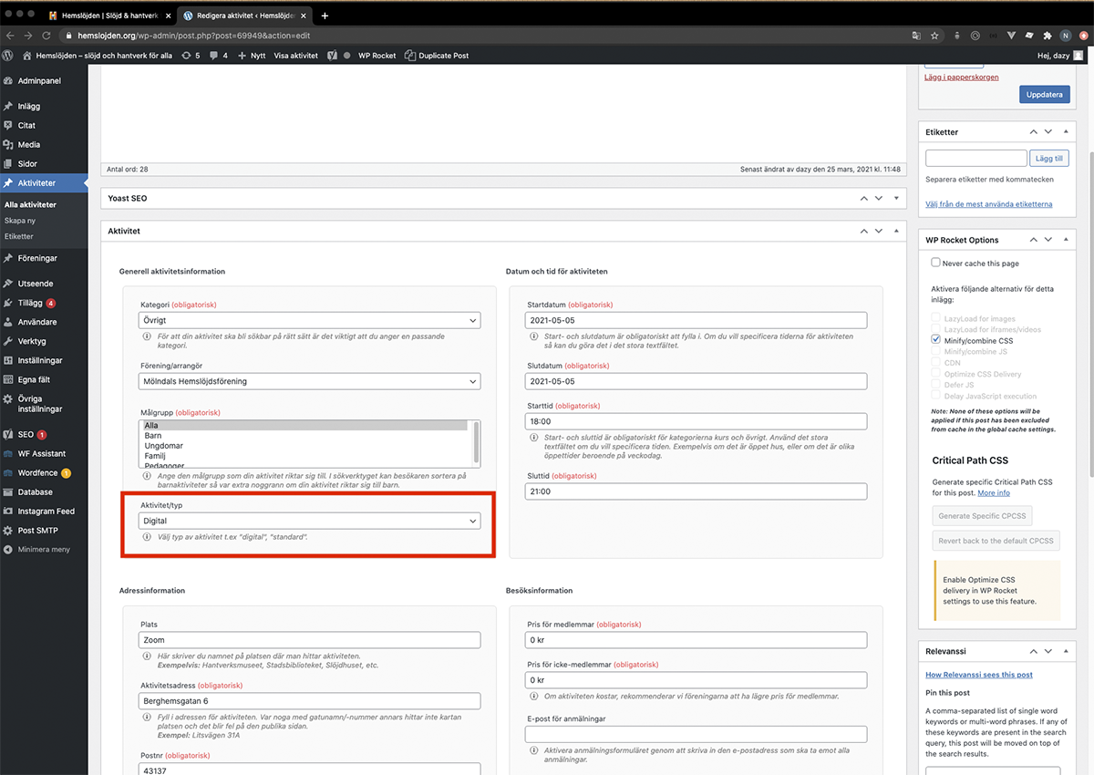Click the blue Uppdatera button
Screen dimensions: 1094x775
1044,94
